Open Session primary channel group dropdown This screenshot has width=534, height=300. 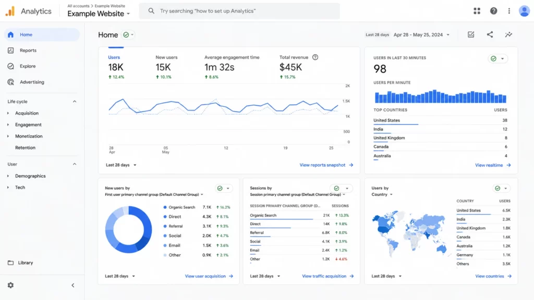[298, 195]
